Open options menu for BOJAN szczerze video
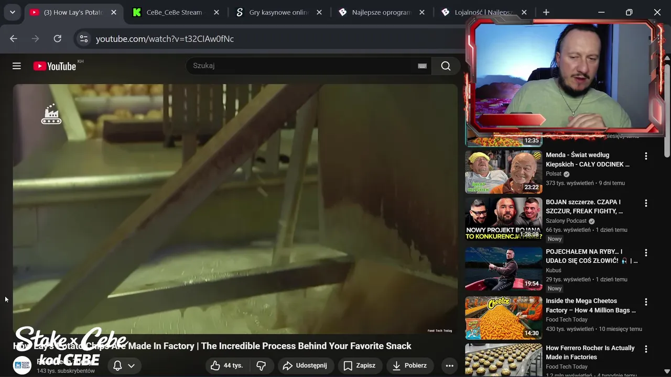Screen dimensions: 671x377 click(646, 203)
